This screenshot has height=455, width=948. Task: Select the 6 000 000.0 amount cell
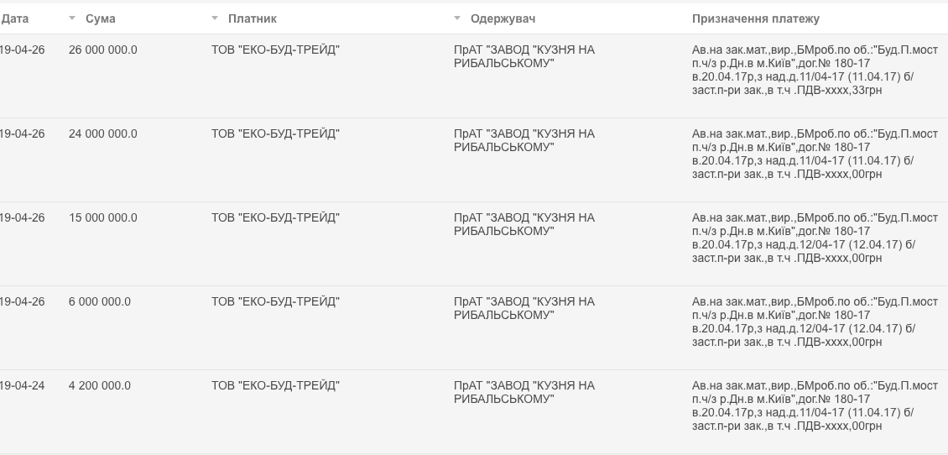(100, 302)
